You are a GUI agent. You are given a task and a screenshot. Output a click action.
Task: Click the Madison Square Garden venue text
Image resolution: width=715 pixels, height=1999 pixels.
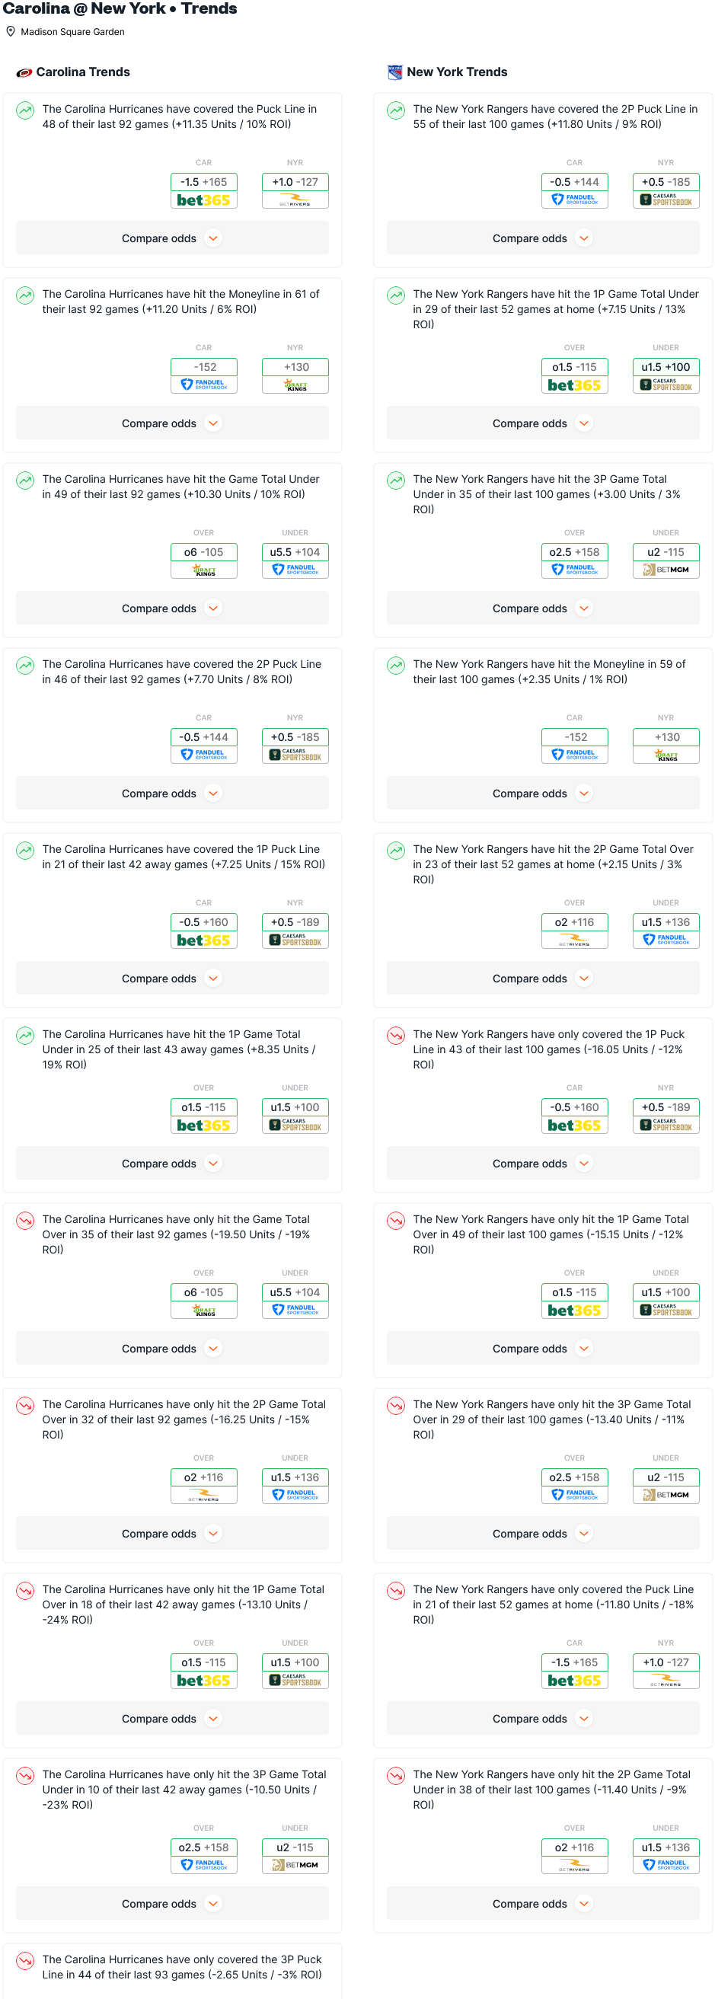[72, 32]
